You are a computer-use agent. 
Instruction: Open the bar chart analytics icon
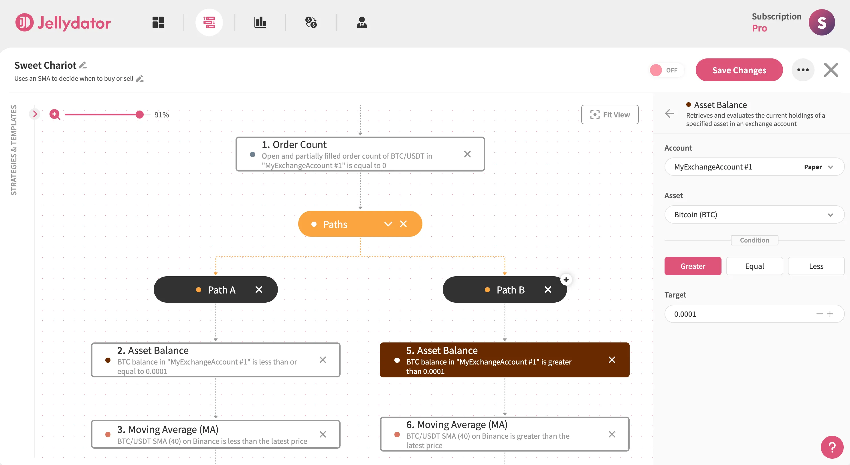pos(260,22)
